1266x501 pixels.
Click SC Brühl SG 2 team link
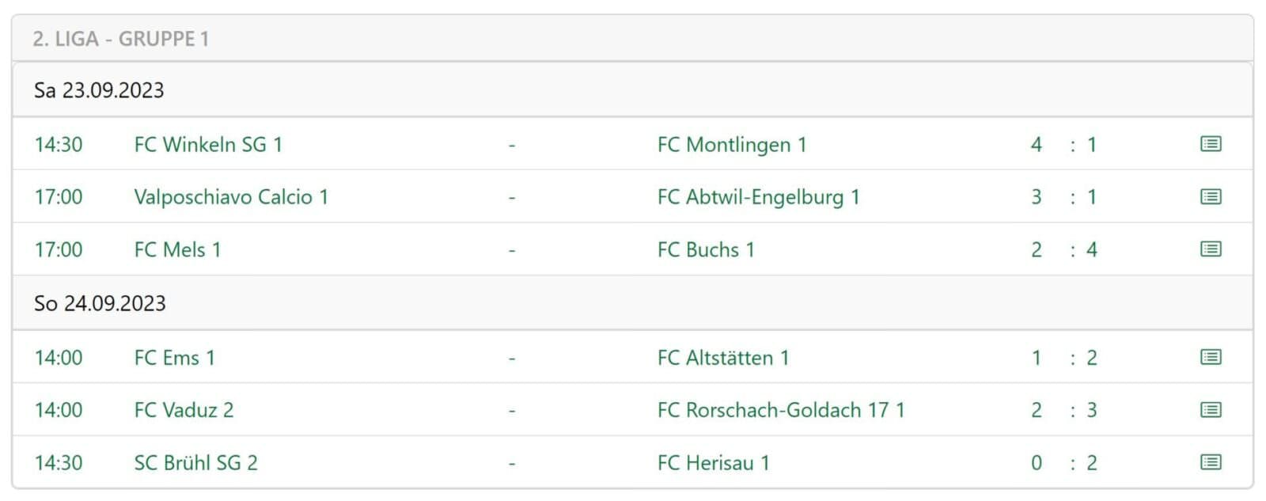tap(195, 463)
